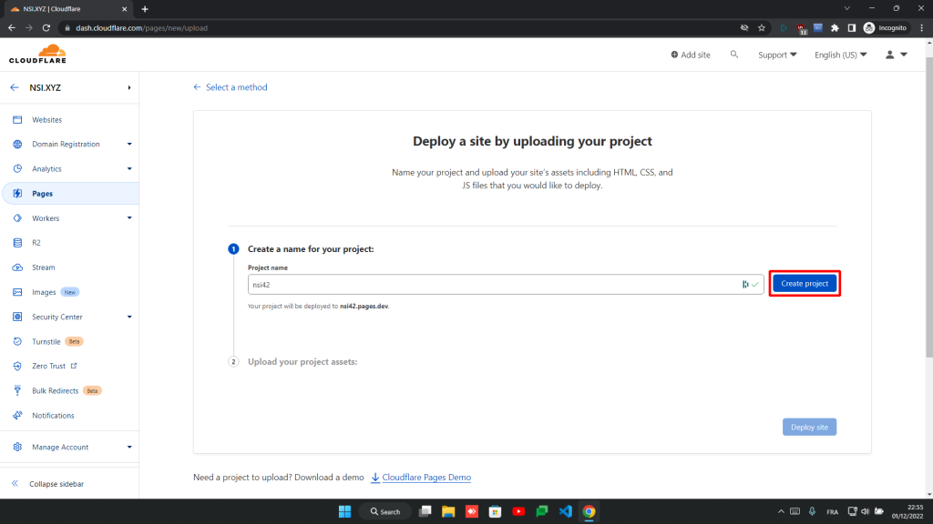The image size is (933, 524).
Task: Open the R2 storage icon
Action: (17, 243)
